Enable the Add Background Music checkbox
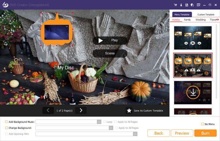220x141 pixels. coord(7,122)
